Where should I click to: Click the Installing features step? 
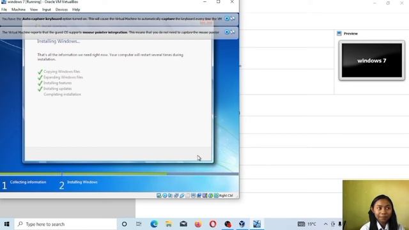coord(58,83)
